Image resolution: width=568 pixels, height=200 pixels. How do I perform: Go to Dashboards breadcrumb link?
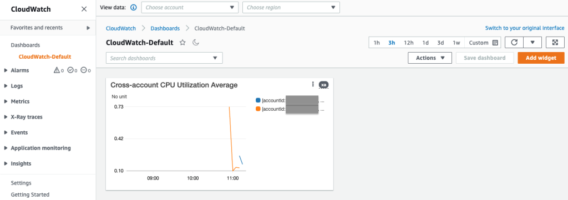point(165,28)
